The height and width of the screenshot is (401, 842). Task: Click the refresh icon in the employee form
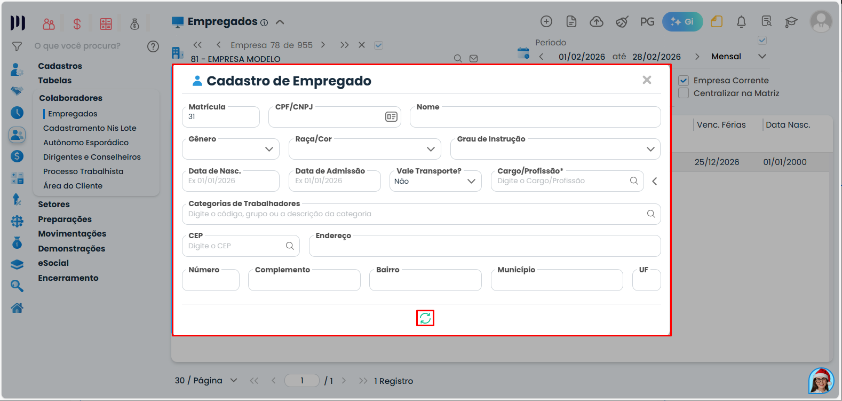[x=425, y=318]
